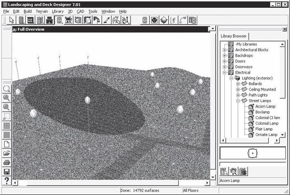Select Ornate Lamp in library tree
Screen dimensions: 290x195
click(266, 135)
